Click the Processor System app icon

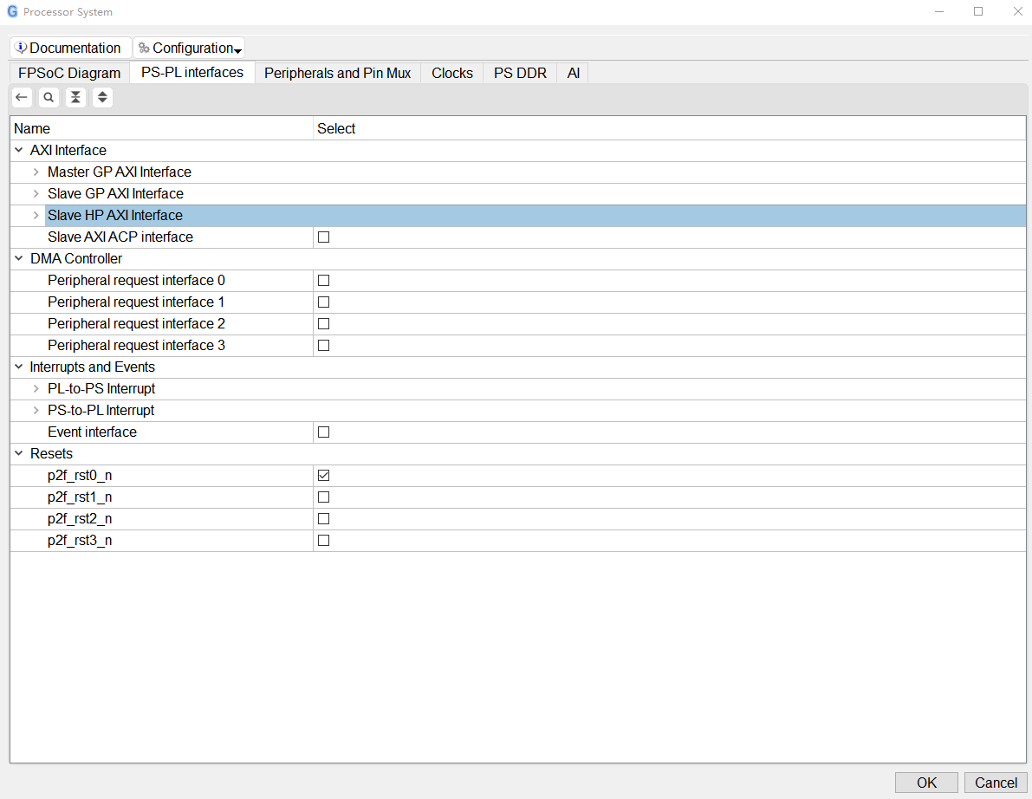pos(12,11)
